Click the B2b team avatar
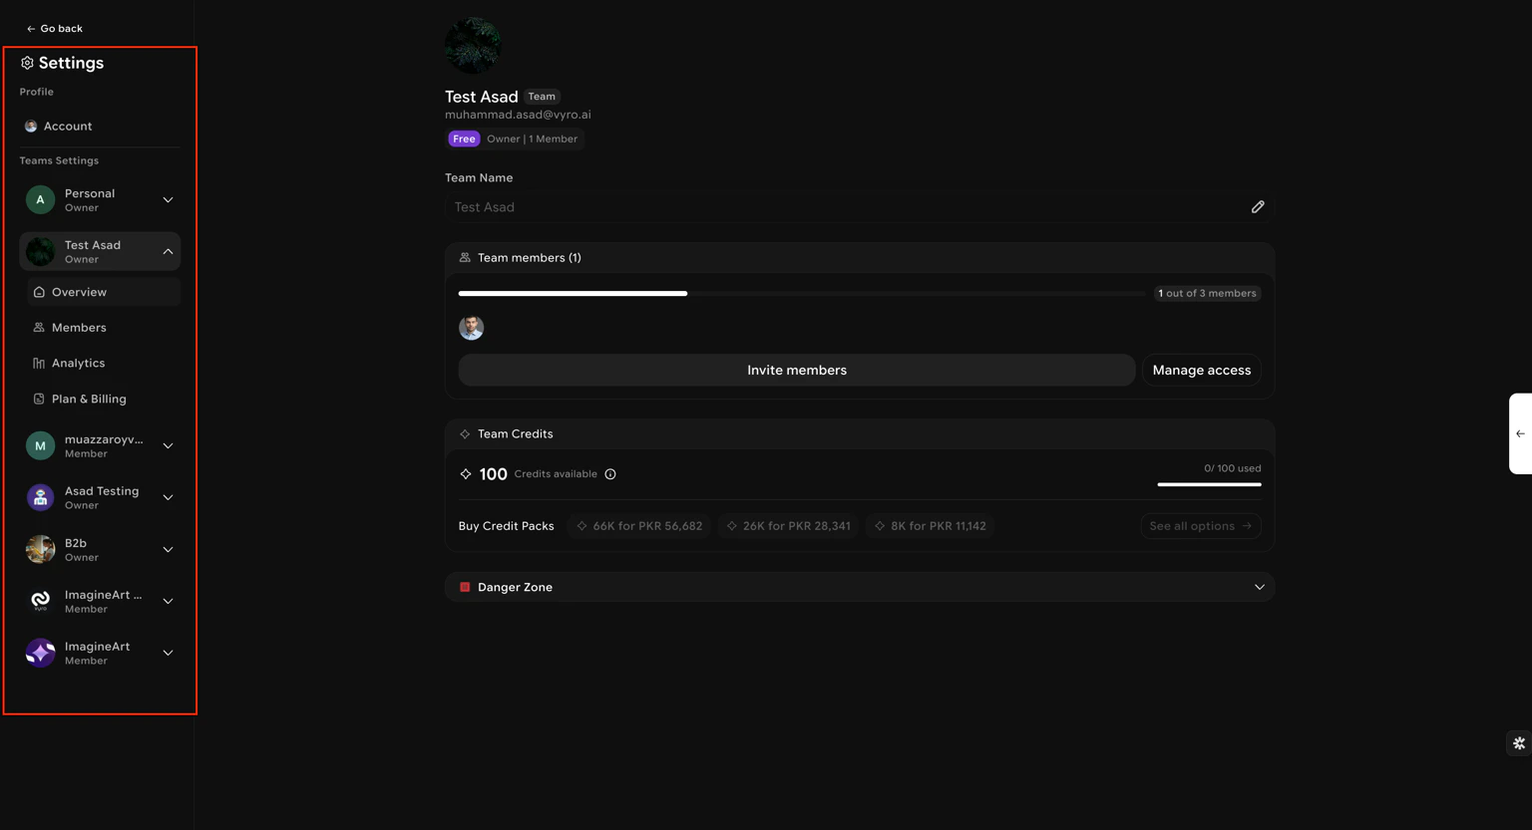This screenshot has height=830, width=1532. click(40, 550)
